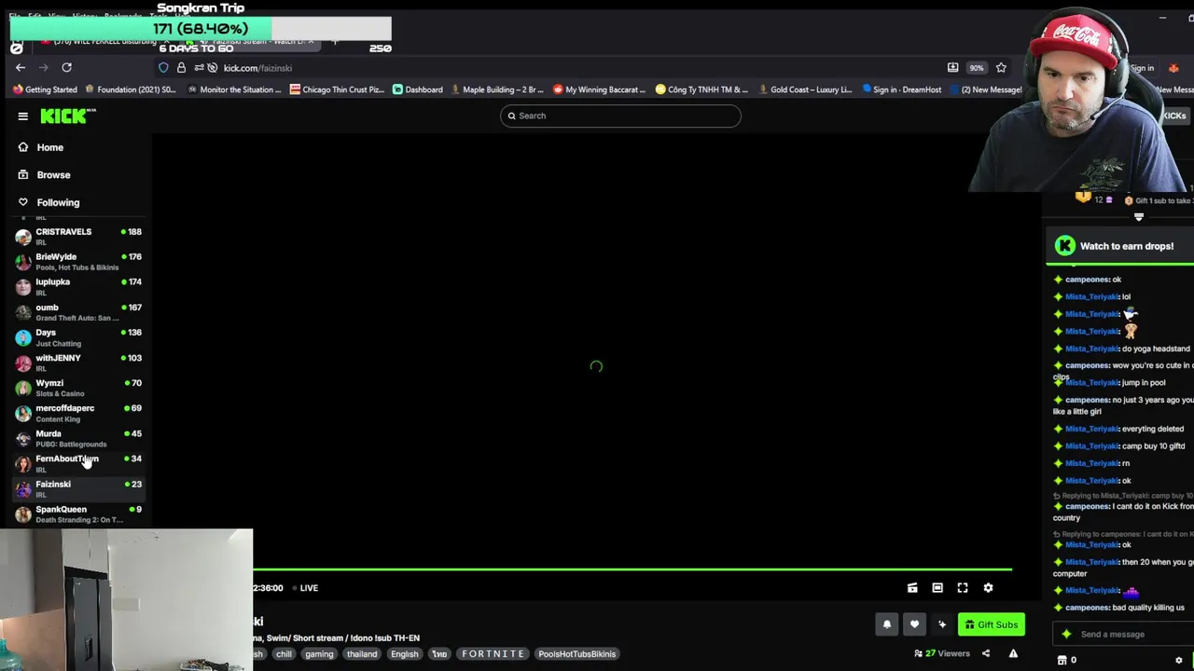Click the LIVE indicator
This screenshot has width=1194, height=671.
[304, 588]
